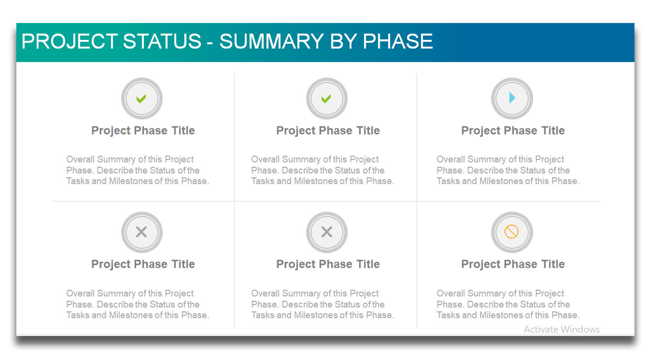Click the Project Phase Title under the top-middle checkmark
The image size is (654, 360).
[328, 131]
